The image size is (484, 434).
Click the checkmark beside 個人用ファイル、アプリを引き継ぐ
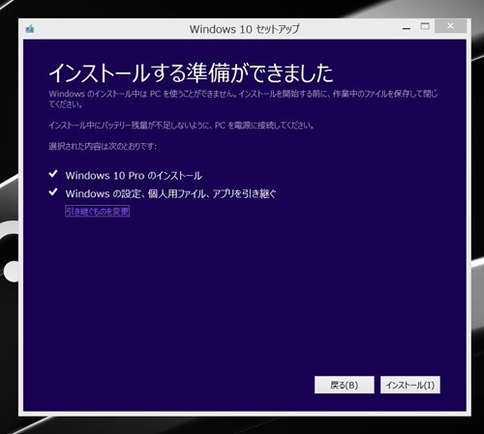[x=53, y=192]
